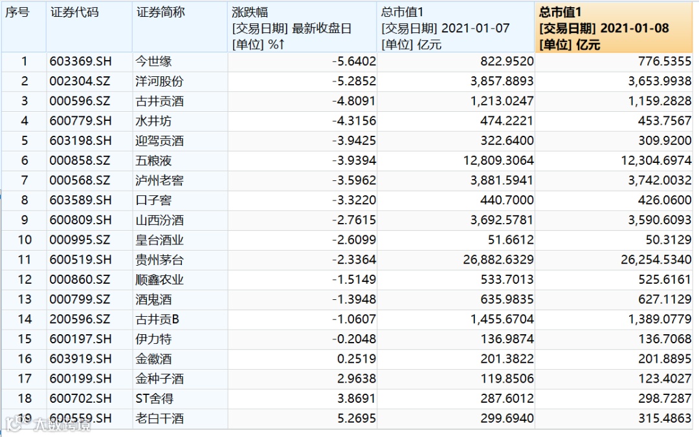Select market cap value 776.5355

pyautogui.click(x=665, y=61)
